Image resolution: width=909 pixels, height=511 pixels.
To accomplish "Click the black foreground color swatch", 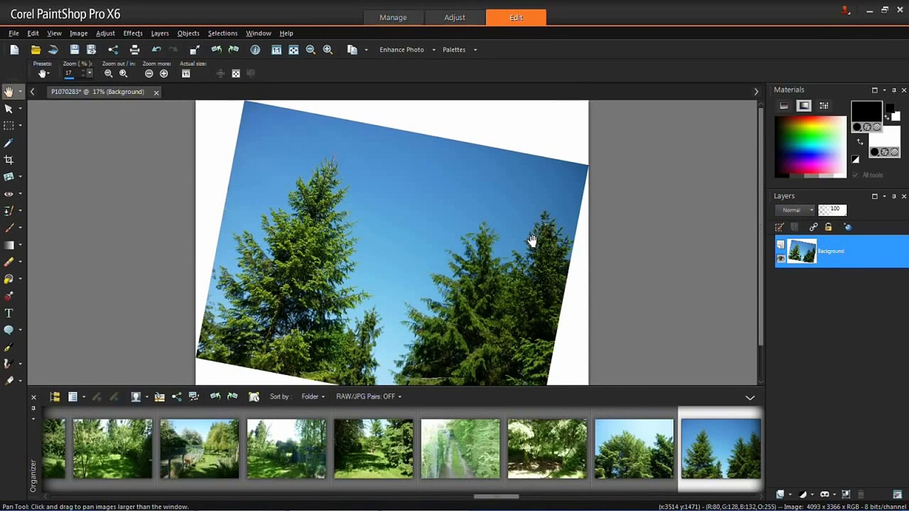I will tap(866, 112).
